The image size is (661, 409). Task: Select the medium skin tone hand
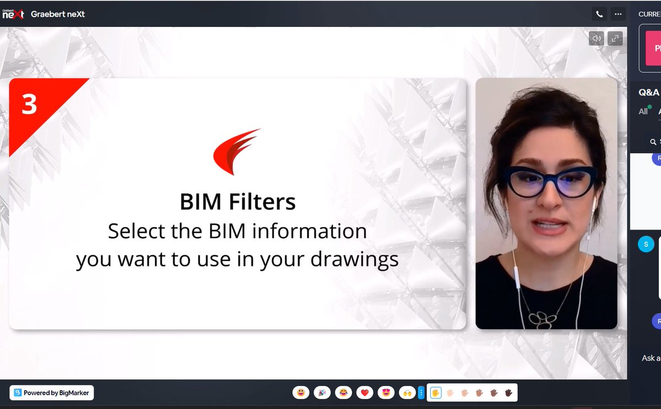click(x=479, y=392)
